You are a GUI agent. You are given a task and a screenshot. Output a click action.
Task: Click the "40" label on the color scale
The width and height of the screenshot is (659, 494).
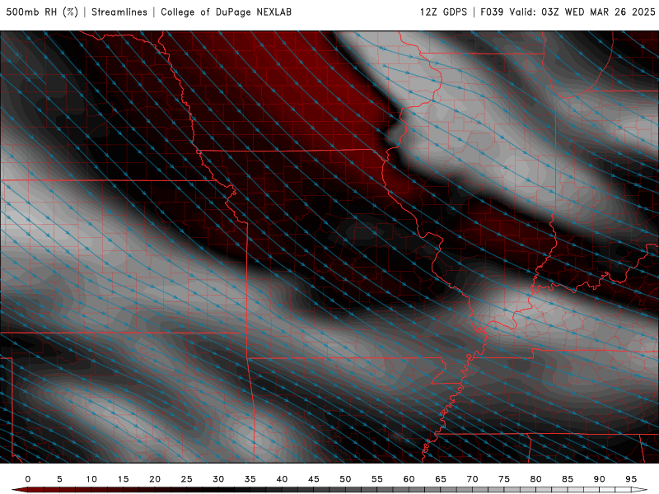282,479
